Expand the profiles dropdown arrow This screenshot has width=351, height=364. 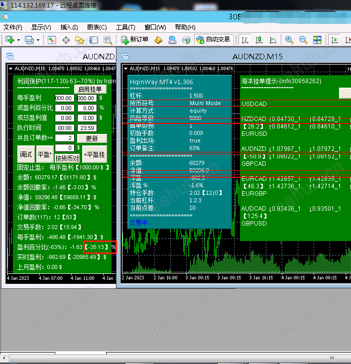38,39
